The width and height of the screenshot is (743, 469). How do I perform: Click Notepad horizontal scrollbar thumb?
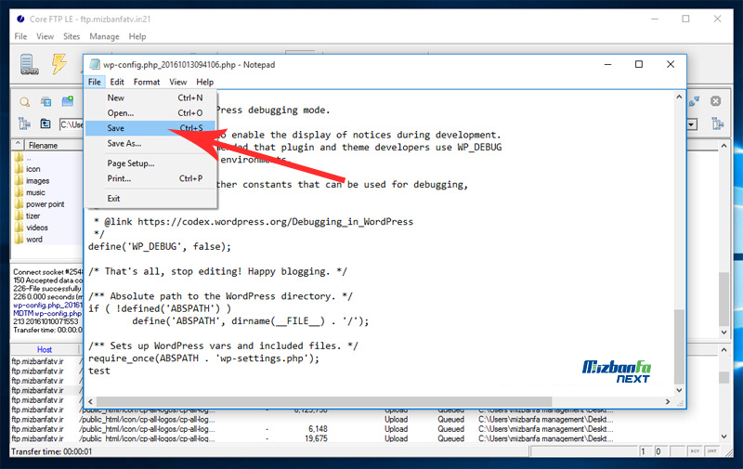click(324, 401)
